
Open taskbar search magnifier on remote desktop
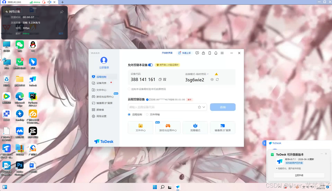(x=162, y=187)
